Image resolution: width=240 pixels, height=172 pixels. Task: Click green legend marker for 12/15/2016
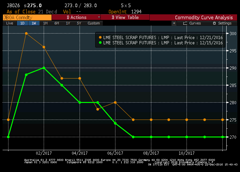coord(100,43)
